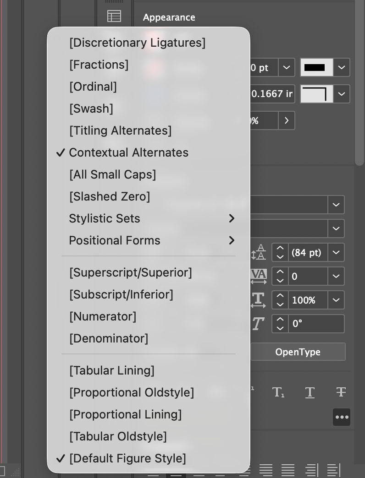This screenshot has width=365, height=478.
Task: Select the subscript T₁ icon
Action: point(279,392)
